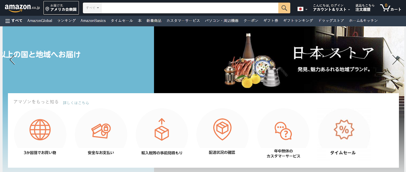Open the hamburger すべて menu
The width and height of the screenshot is (406, 172).
pos(14,21)
